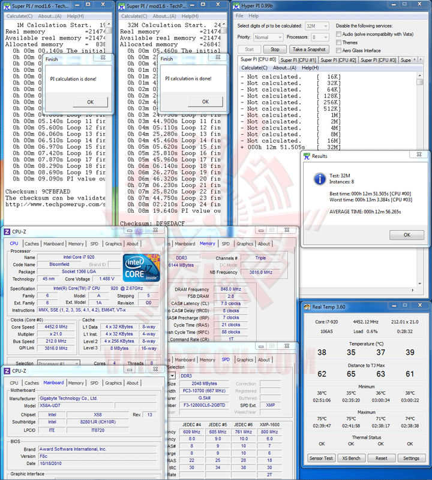Image resolution: width=432 pixels, height=480 pixels.
Task: Click the NB Frequency 3816.0 MHz value
Action: click(260, 272)
